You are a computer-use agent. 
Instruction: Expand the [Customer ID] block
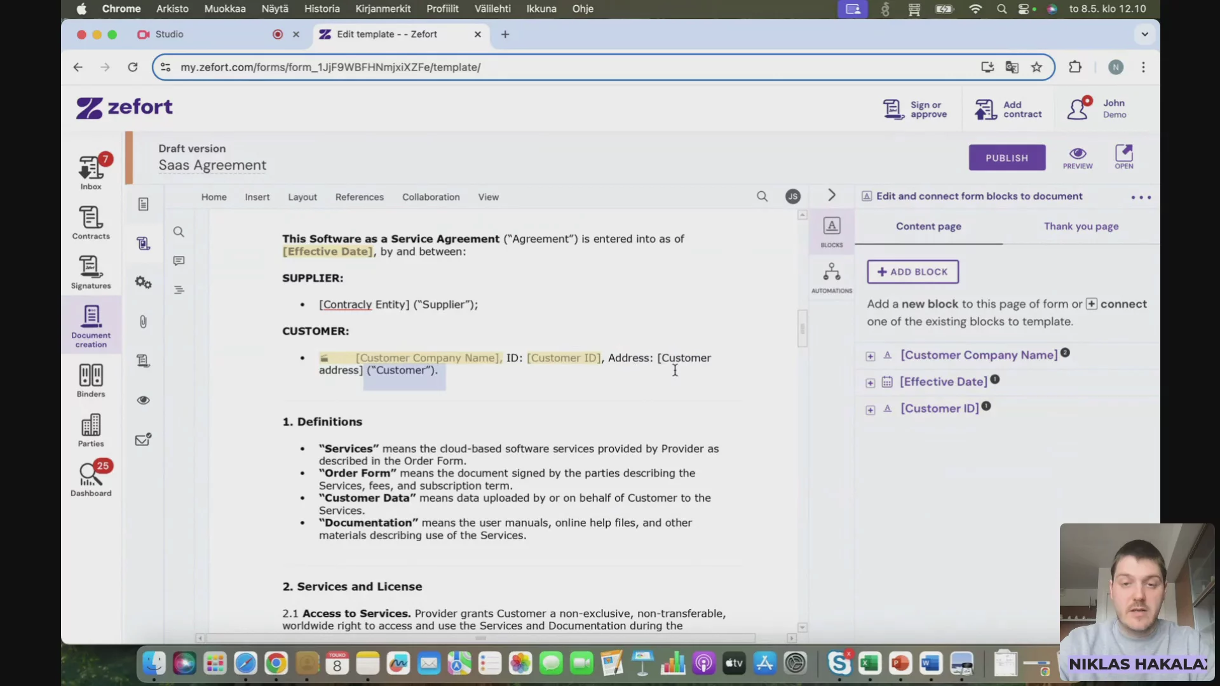871,410
